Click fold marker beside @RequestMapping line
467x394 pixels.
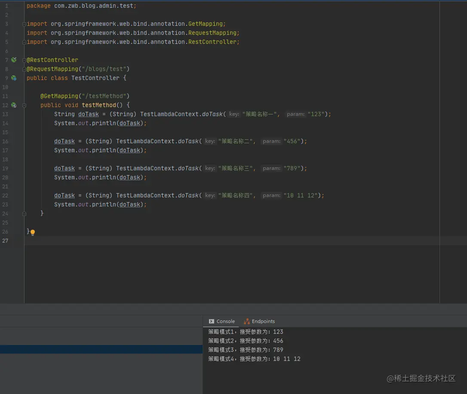click(x=24, y=69)
